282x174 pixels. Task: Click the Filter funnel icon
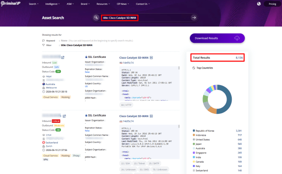43,45
